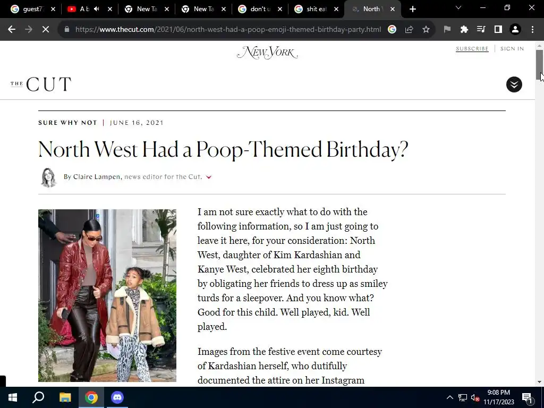Viewport: 544px width, 408px height.
Task: Bookmark this page with the star icon
Action: pos(426,30)
